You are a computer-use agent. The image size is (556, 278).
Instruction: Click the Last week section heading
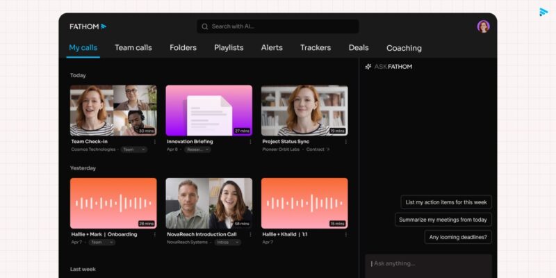pos(83,270)
